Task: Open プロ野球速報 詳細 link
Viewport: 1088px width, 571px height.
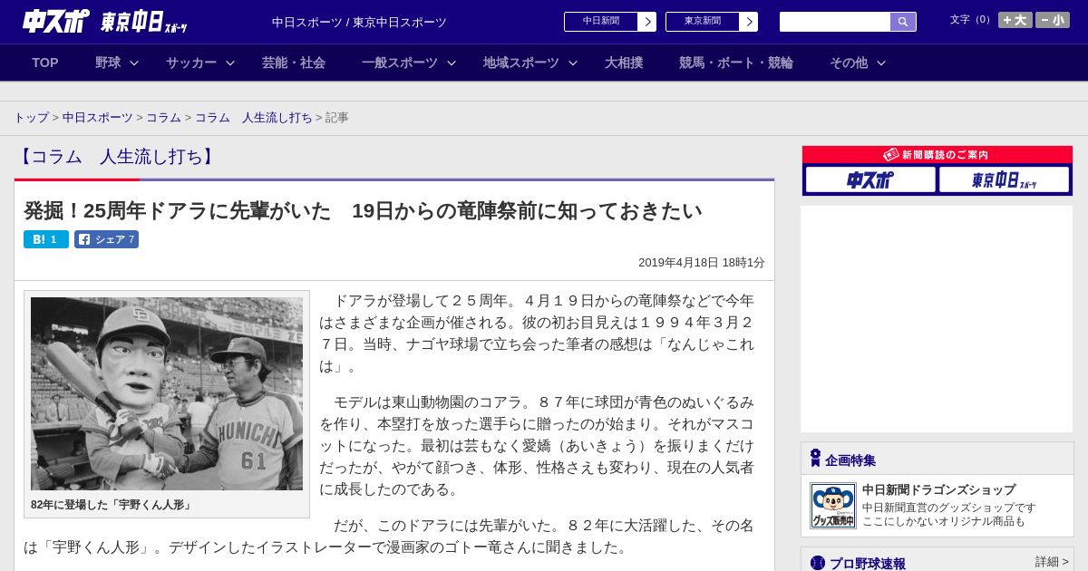Action: click(1052, 562)
